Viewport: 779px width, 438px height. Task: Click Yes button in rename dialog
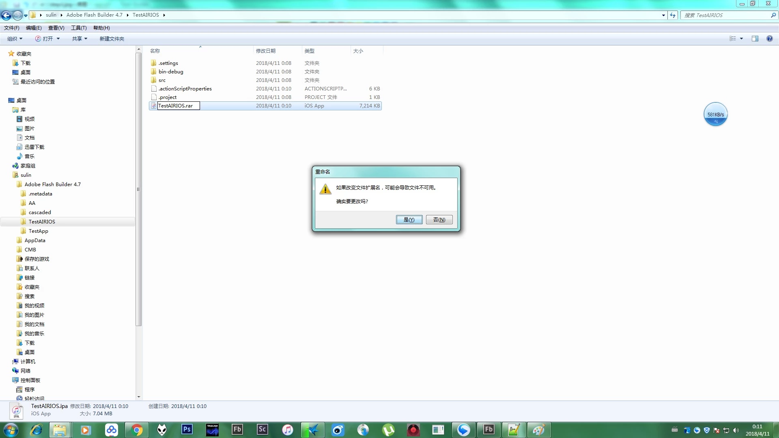(x=409, y=219)
